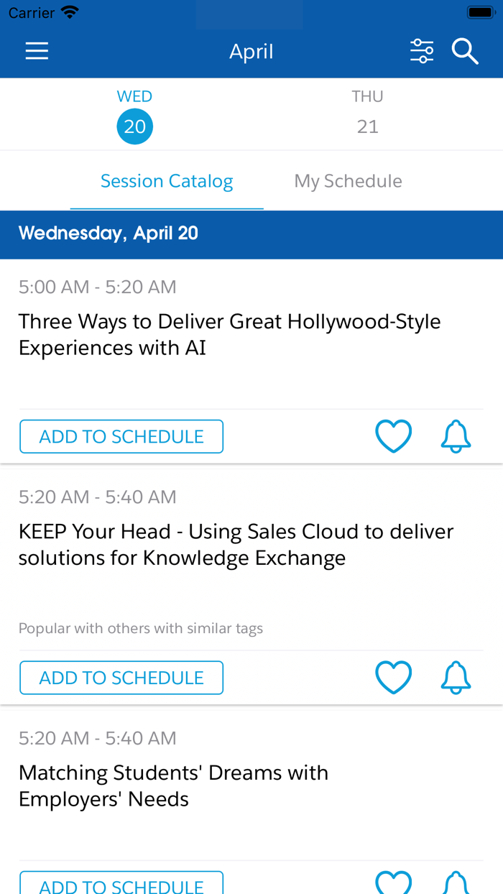Open the Matching Students' Dreams session details
This screenshot has height=894, width=503.
173,784
